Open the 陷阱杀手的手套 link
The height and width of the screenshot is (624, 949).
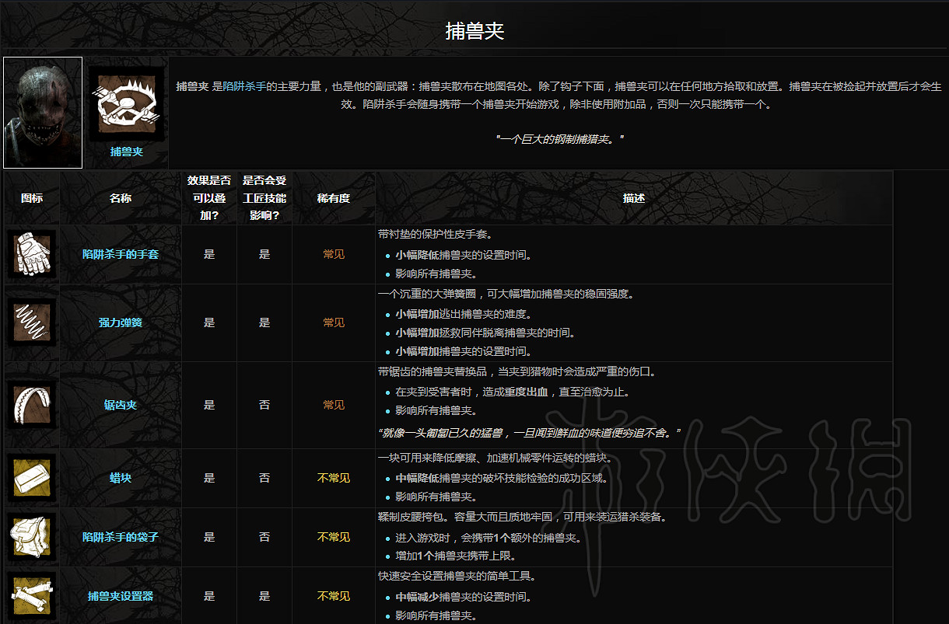point(121,254)
